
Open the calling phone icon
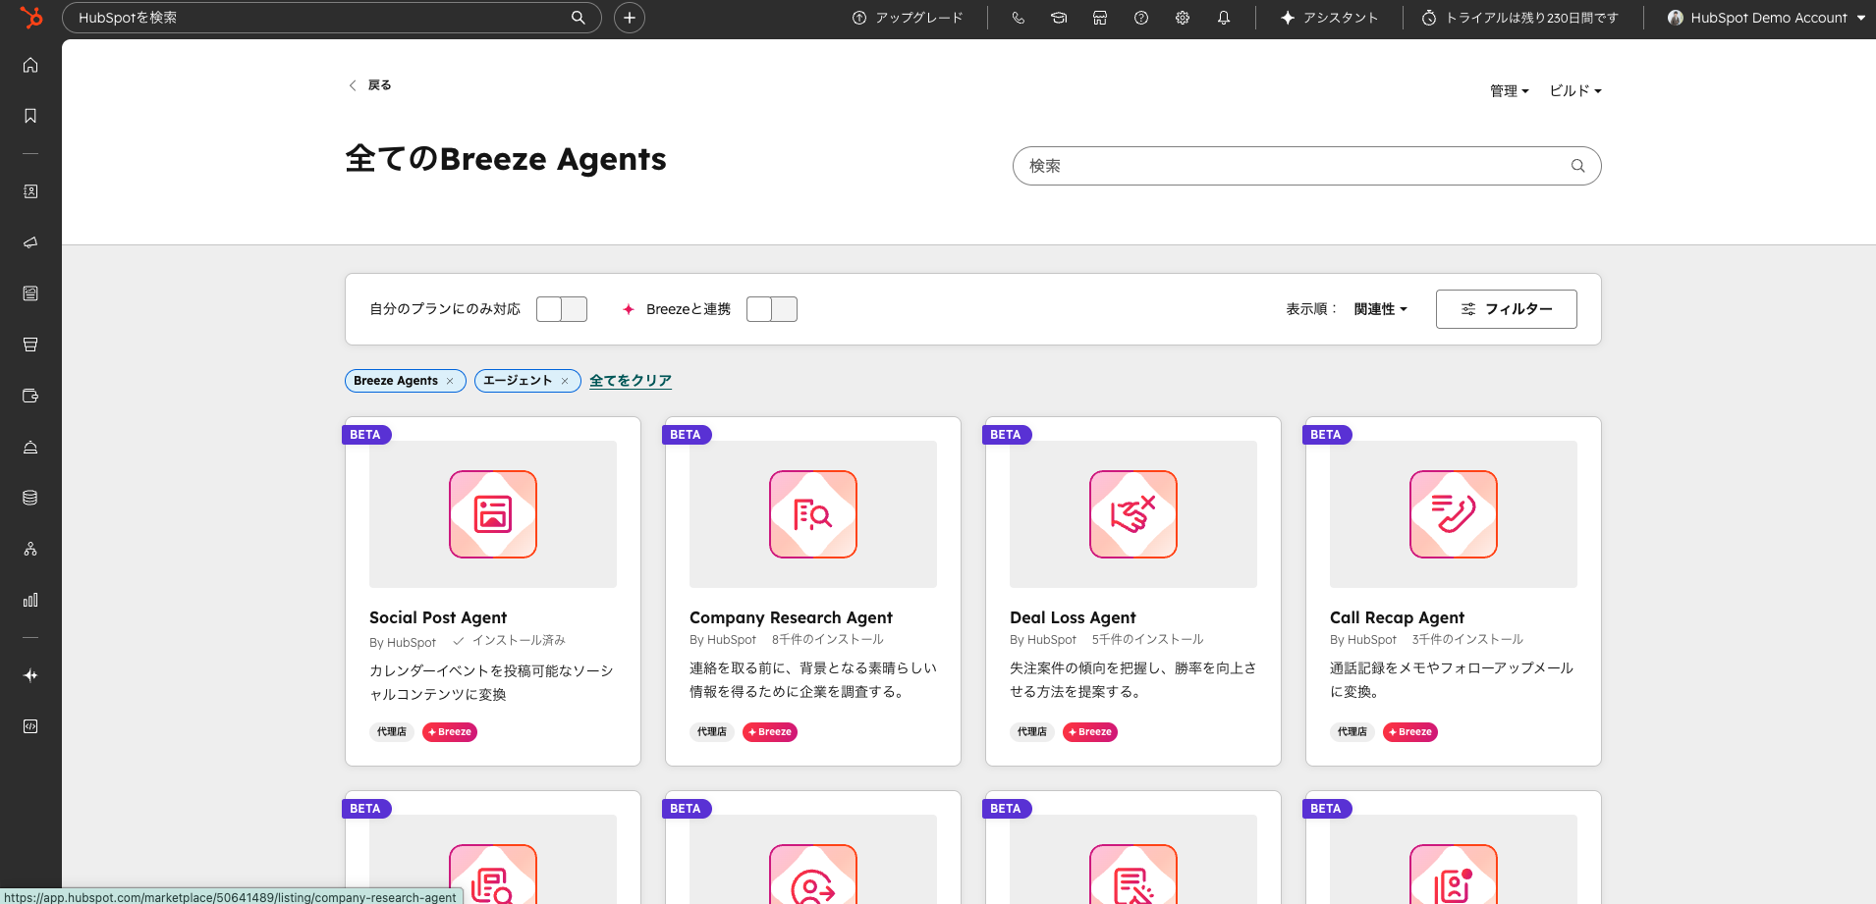pos(1018,18)
